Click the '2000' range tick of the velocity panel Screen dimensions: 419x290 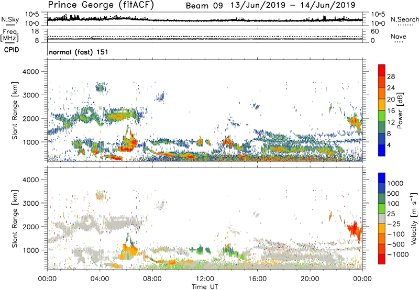[x=30, y=227]
